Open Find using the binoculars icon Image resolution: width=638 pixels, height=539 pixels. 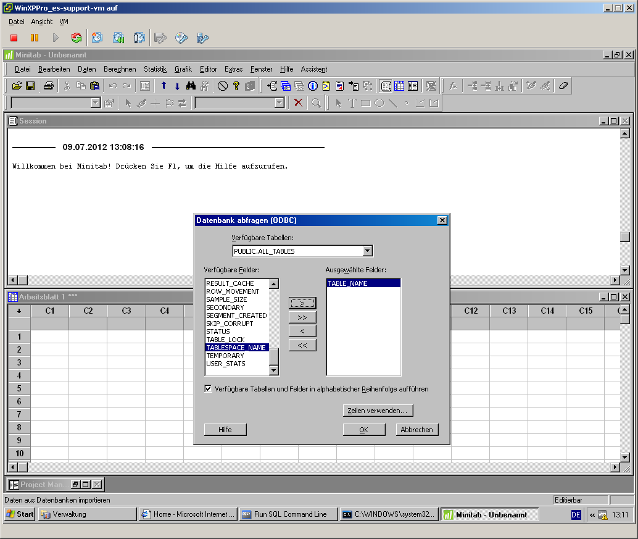click(191, 86)
